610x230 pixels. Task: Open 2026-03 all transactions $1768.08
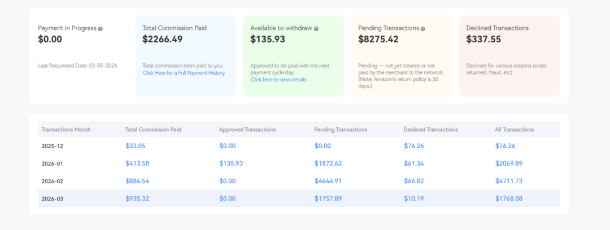[509, 198]
